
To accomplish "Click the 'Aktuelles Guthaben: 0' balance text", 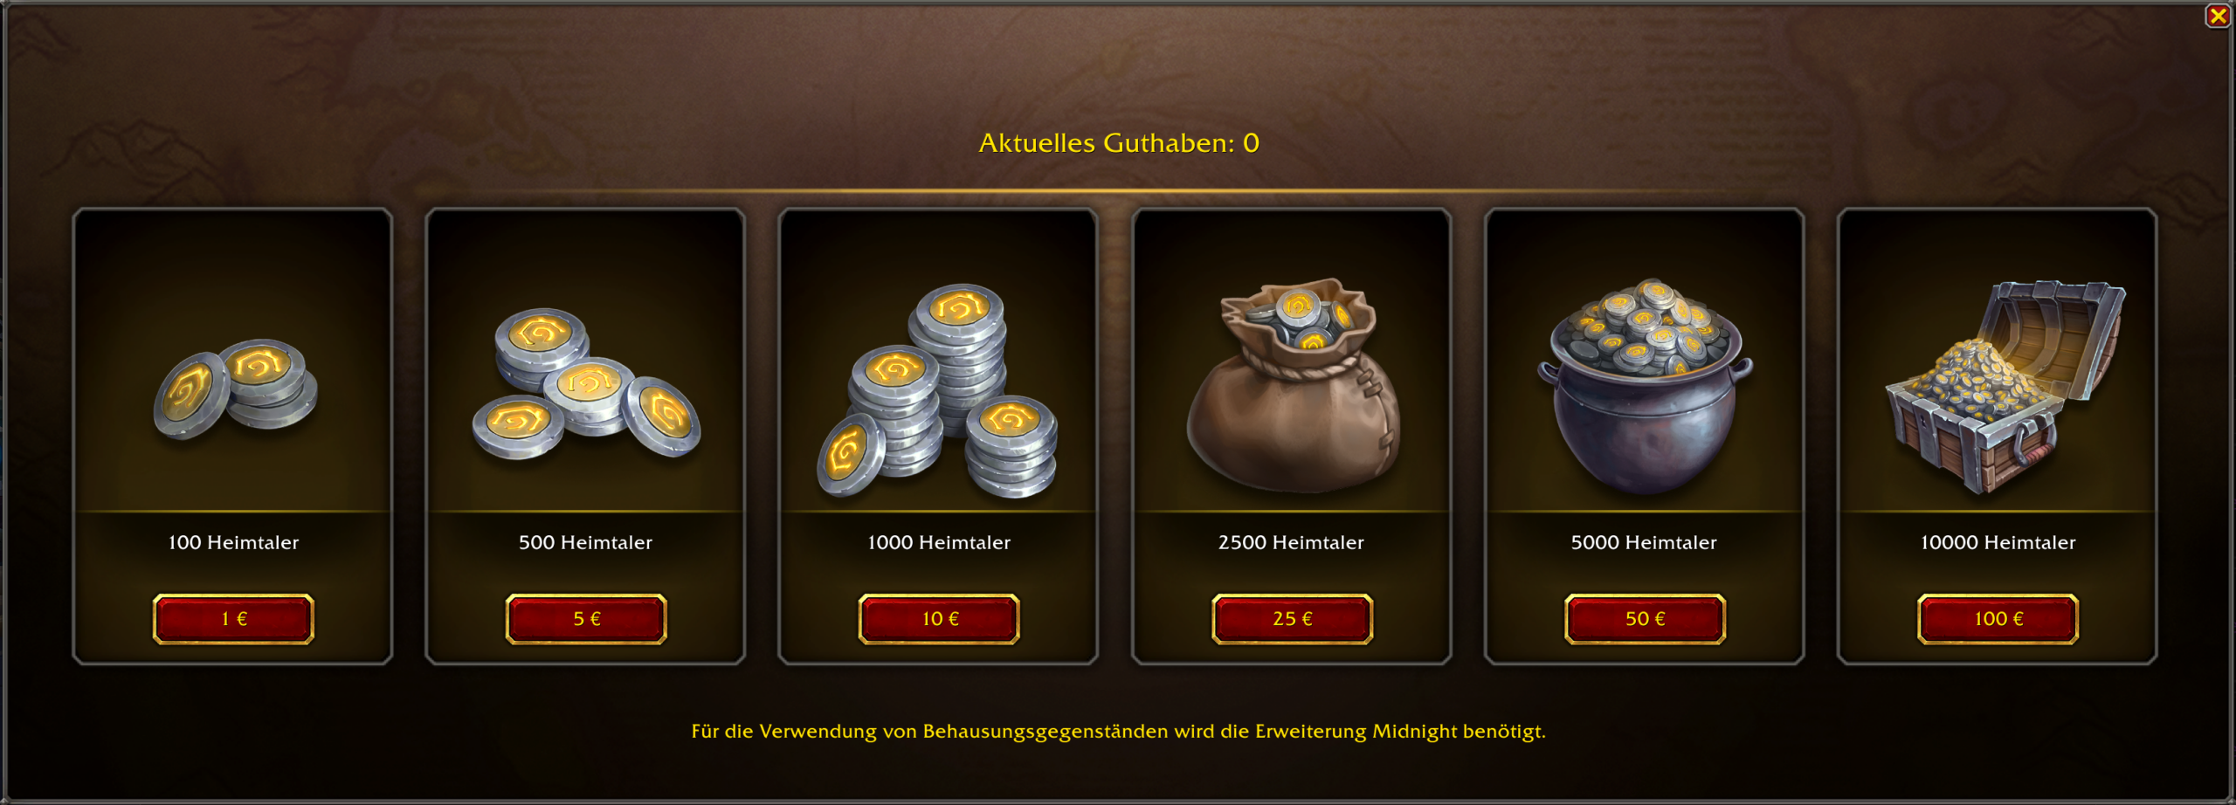I will pyautogui.click(x=1119, y=143).
